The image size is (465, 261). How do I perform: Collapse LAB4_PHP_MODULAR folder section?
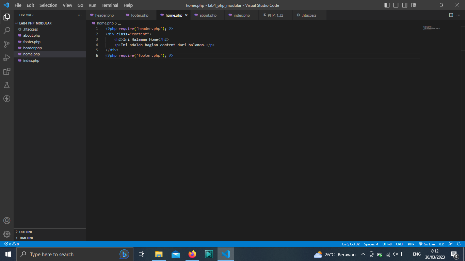click(x=50, y=23)
